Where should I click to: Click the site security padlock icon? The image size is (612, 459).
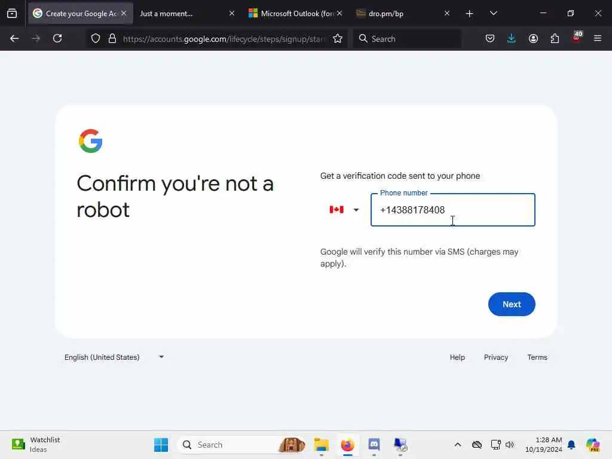click(112, 38)
